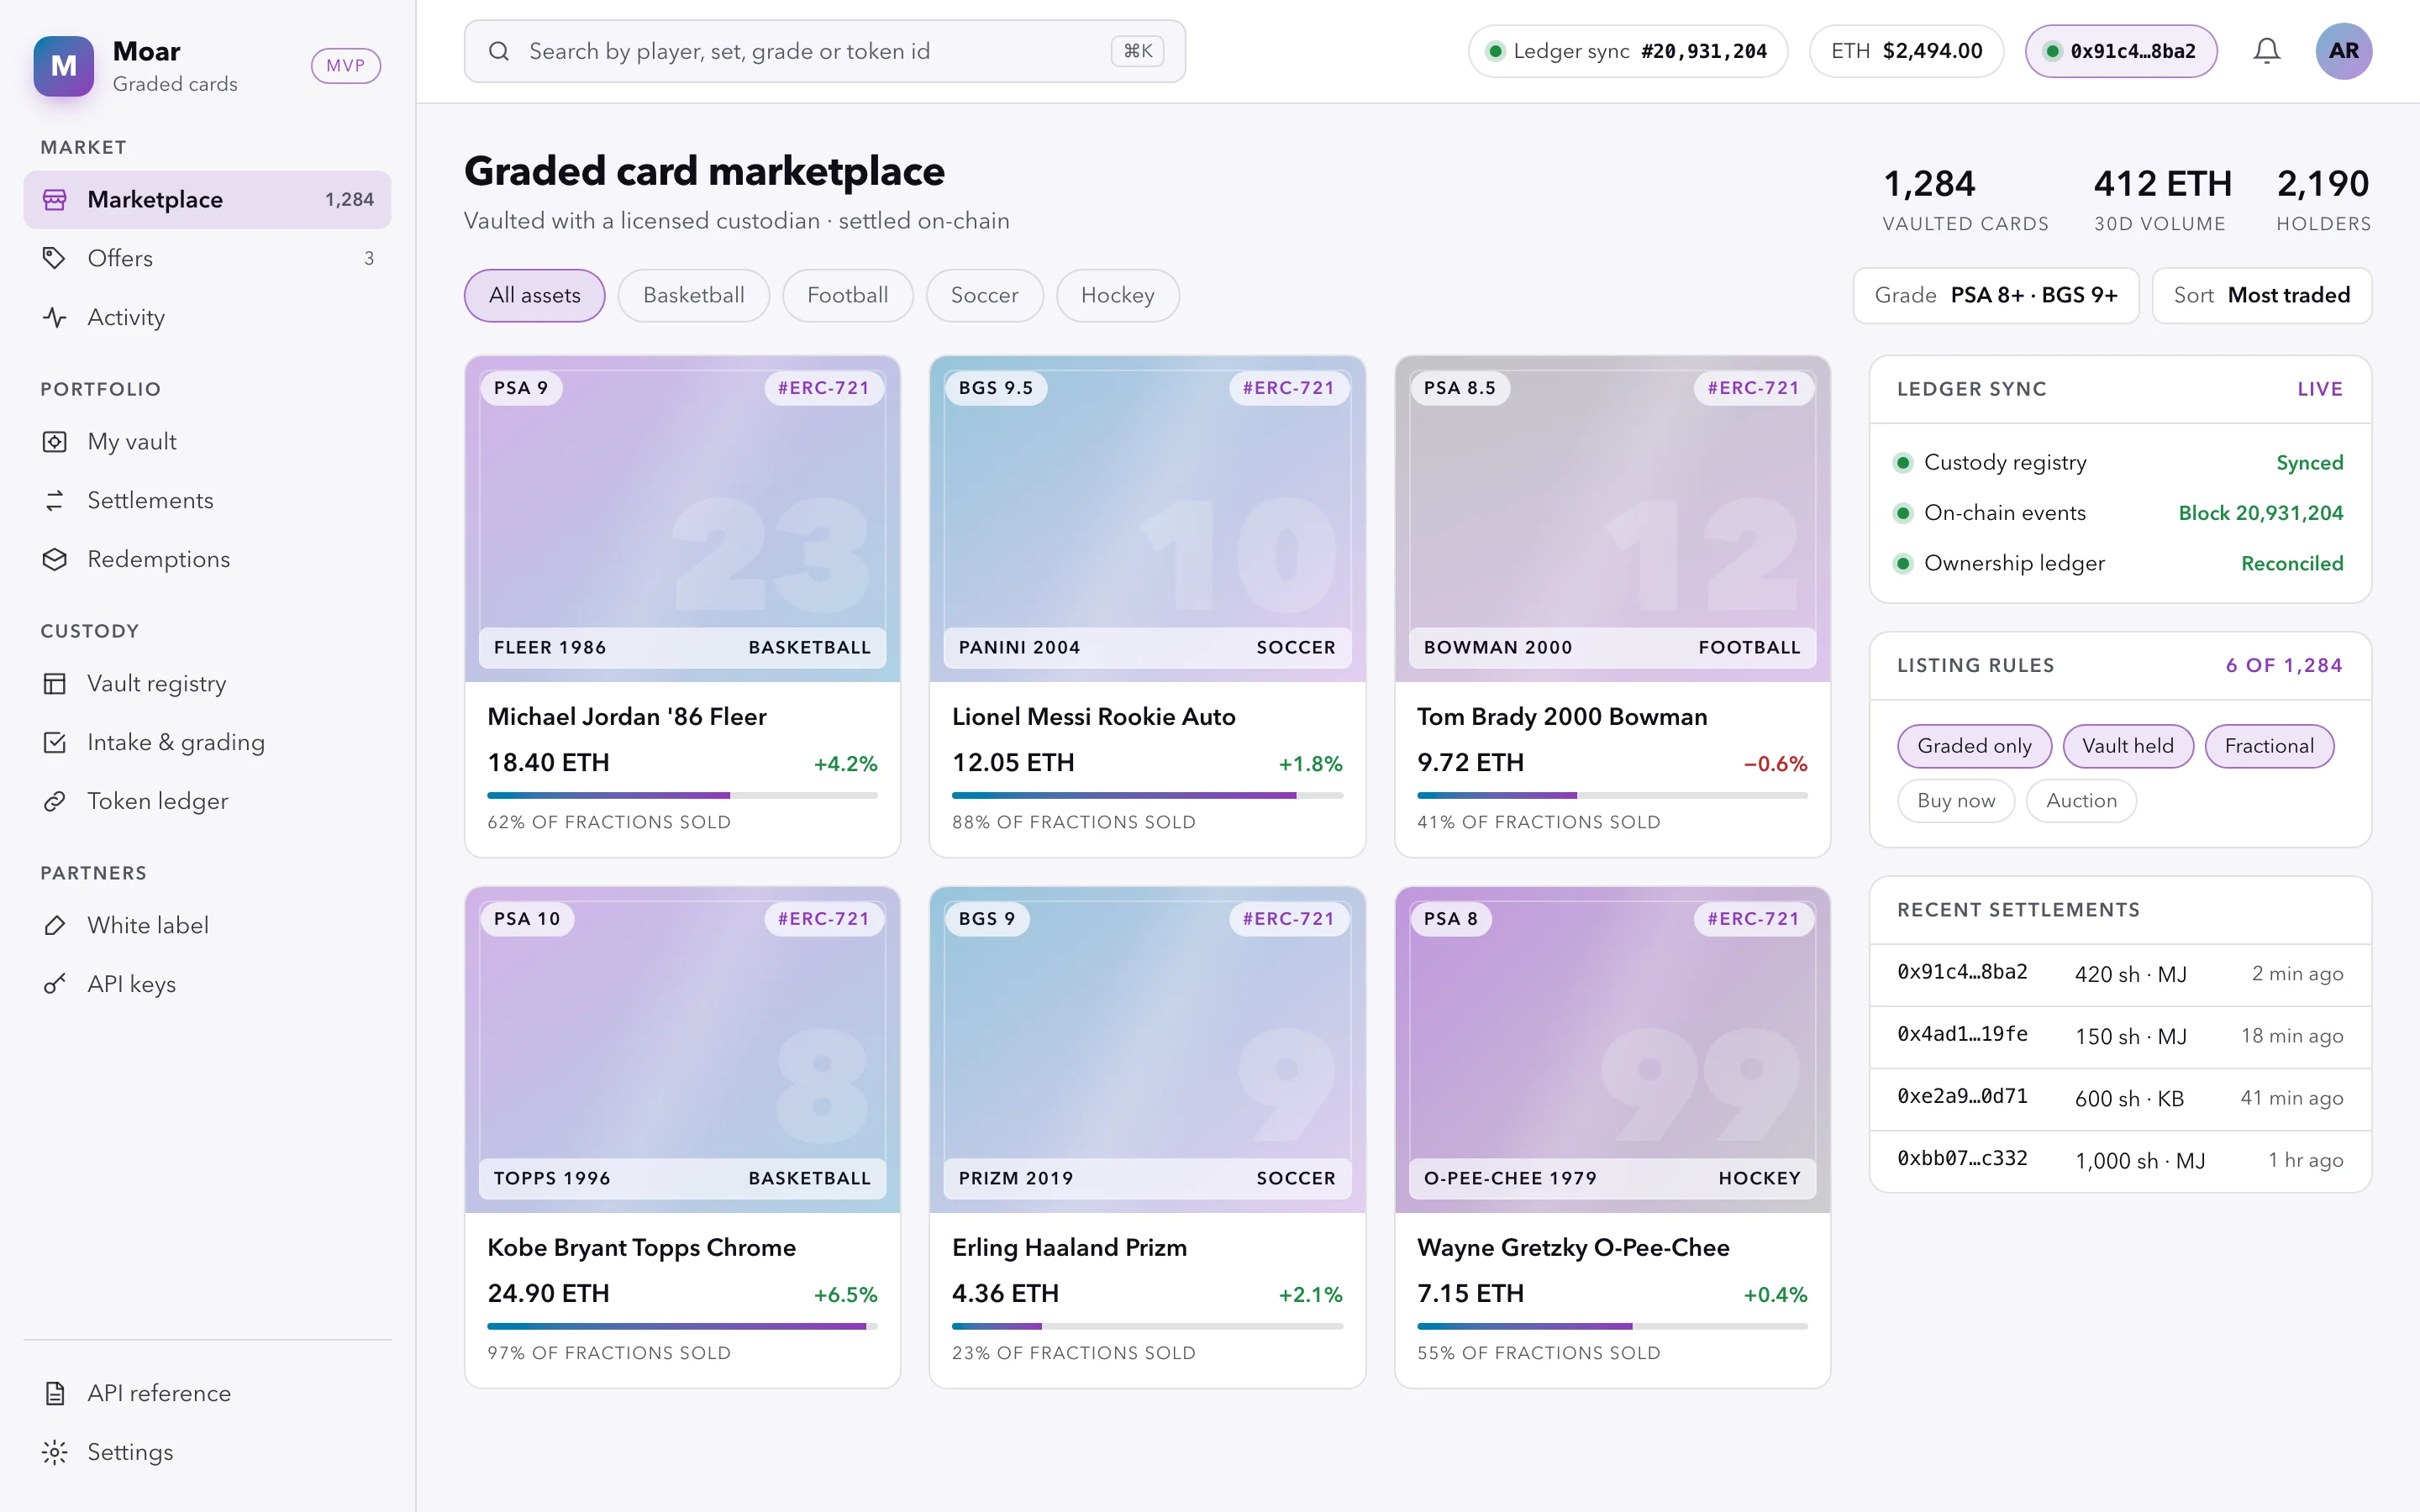
Task: Click settlement row 0xe2a9…0d71
Action: click(x=2120, y=1098)
